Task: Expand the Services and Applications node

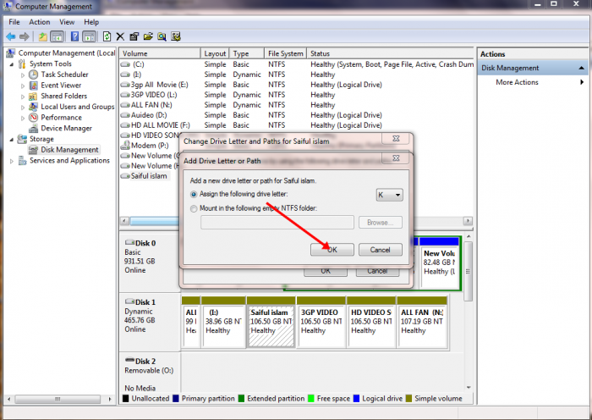Action: [x=12, y=161]
